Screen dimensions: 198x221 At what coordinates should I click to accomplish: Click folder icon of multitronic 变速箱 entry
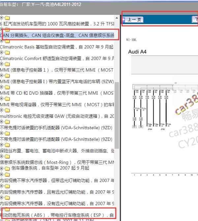(7, 110)
